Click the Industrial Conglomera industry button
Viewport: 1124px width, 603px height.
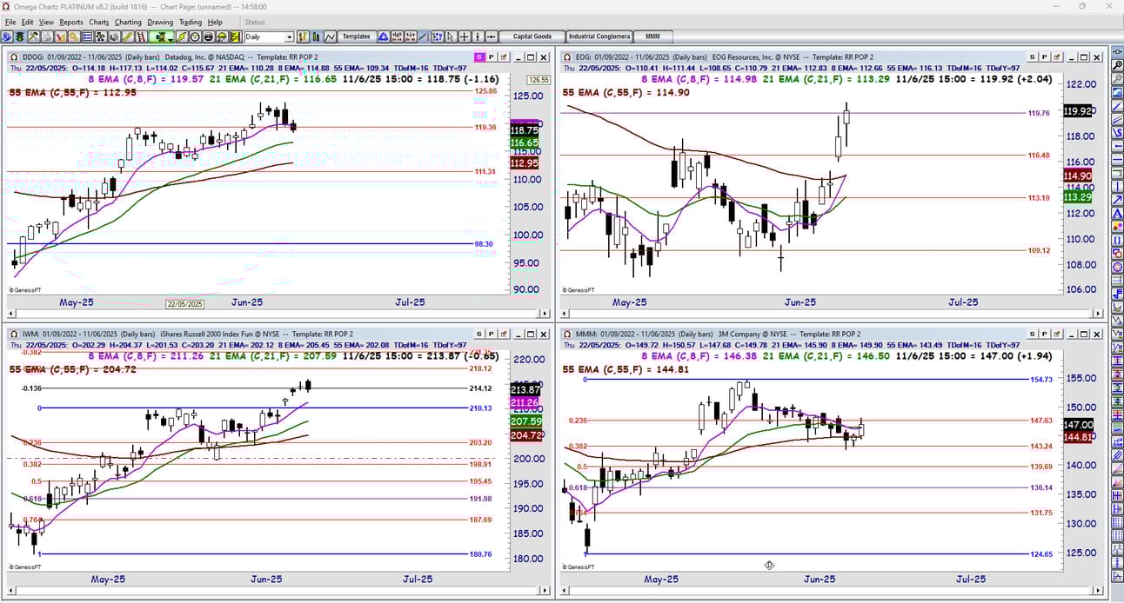pos(599,37)
